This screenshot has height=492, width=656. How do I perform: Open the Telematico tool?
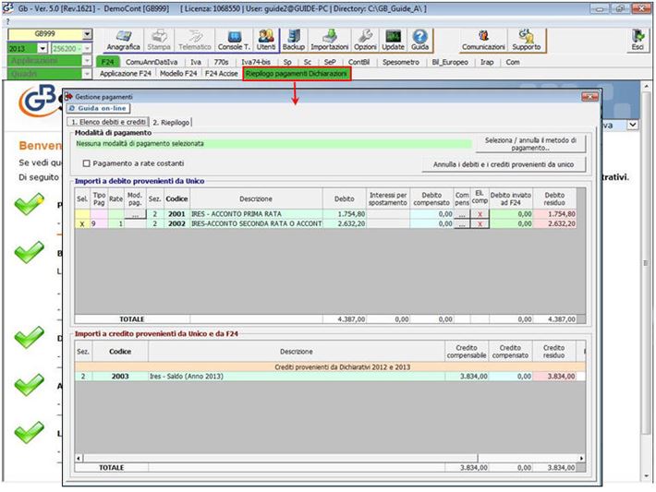pos(195,41)
